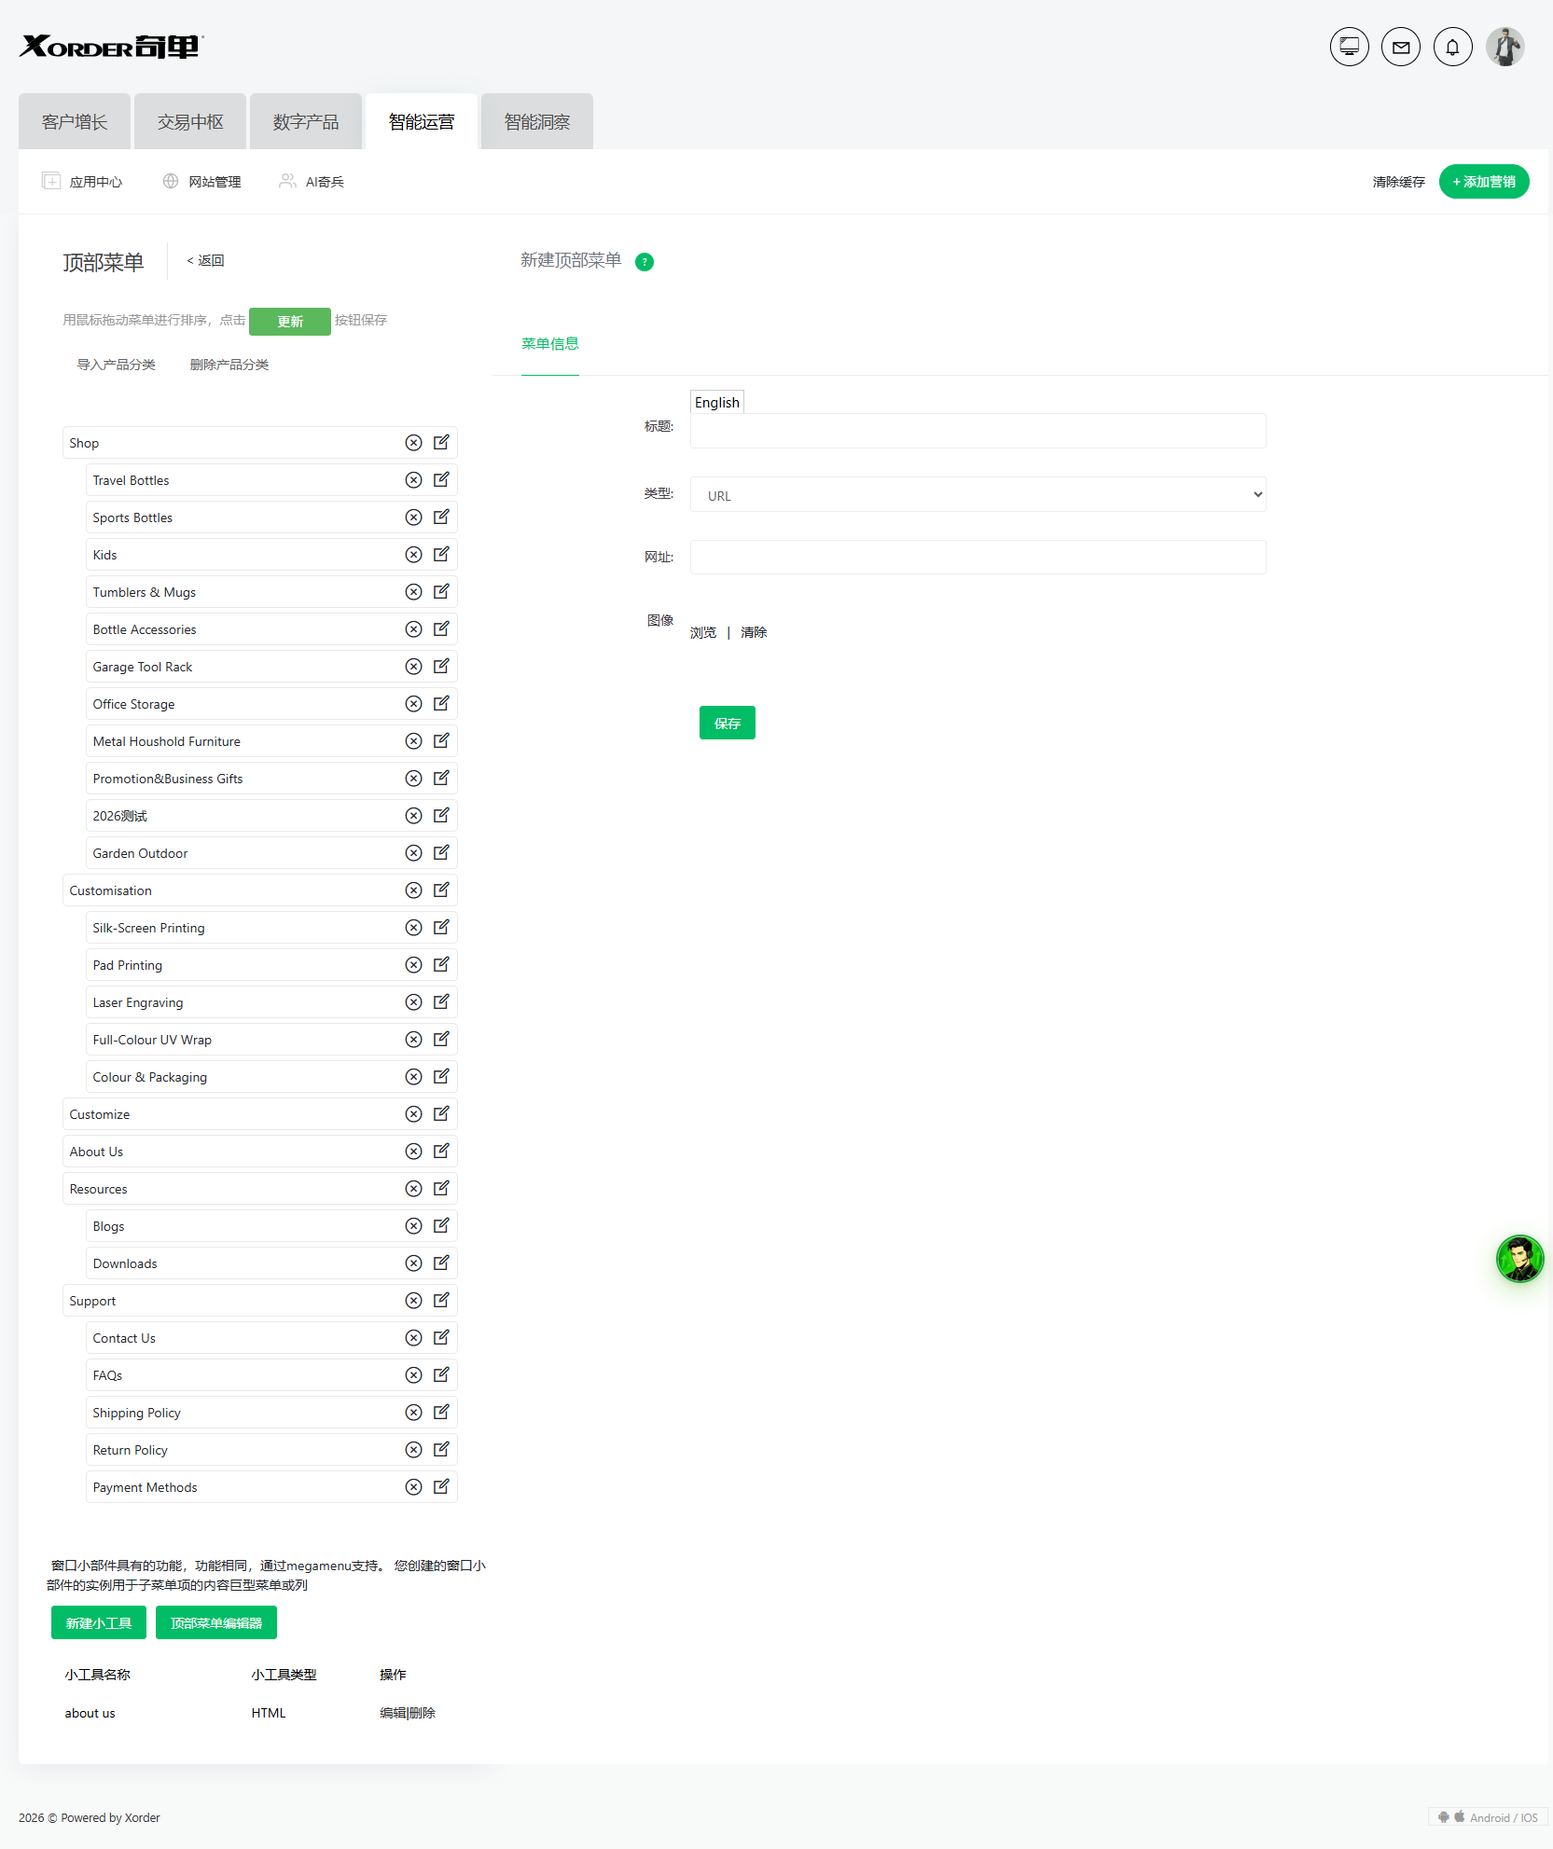The image size is (1553, 1849).
Task: Click the user avatar in the header
Action: (1504, 47)
